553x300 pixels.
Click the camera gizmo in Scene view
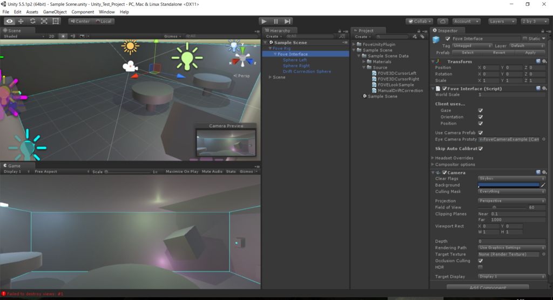130,66
